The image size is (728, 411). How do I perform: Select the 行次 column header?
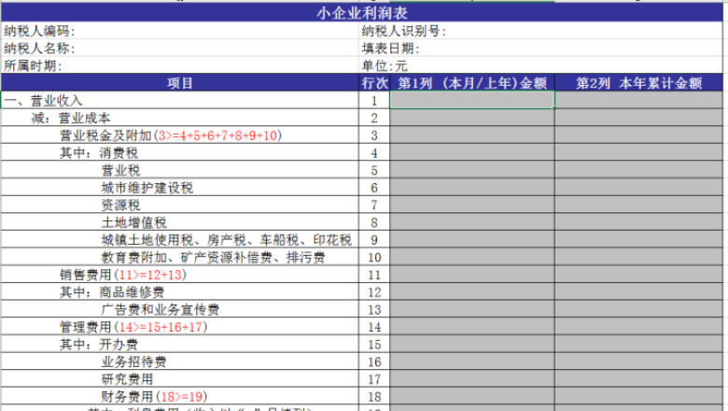click(374, 82)
